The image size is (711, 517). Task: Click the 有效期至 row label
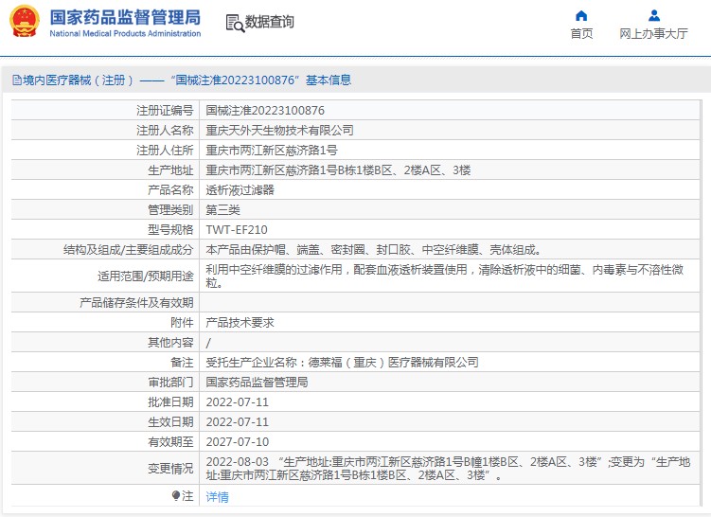(170, 442)
